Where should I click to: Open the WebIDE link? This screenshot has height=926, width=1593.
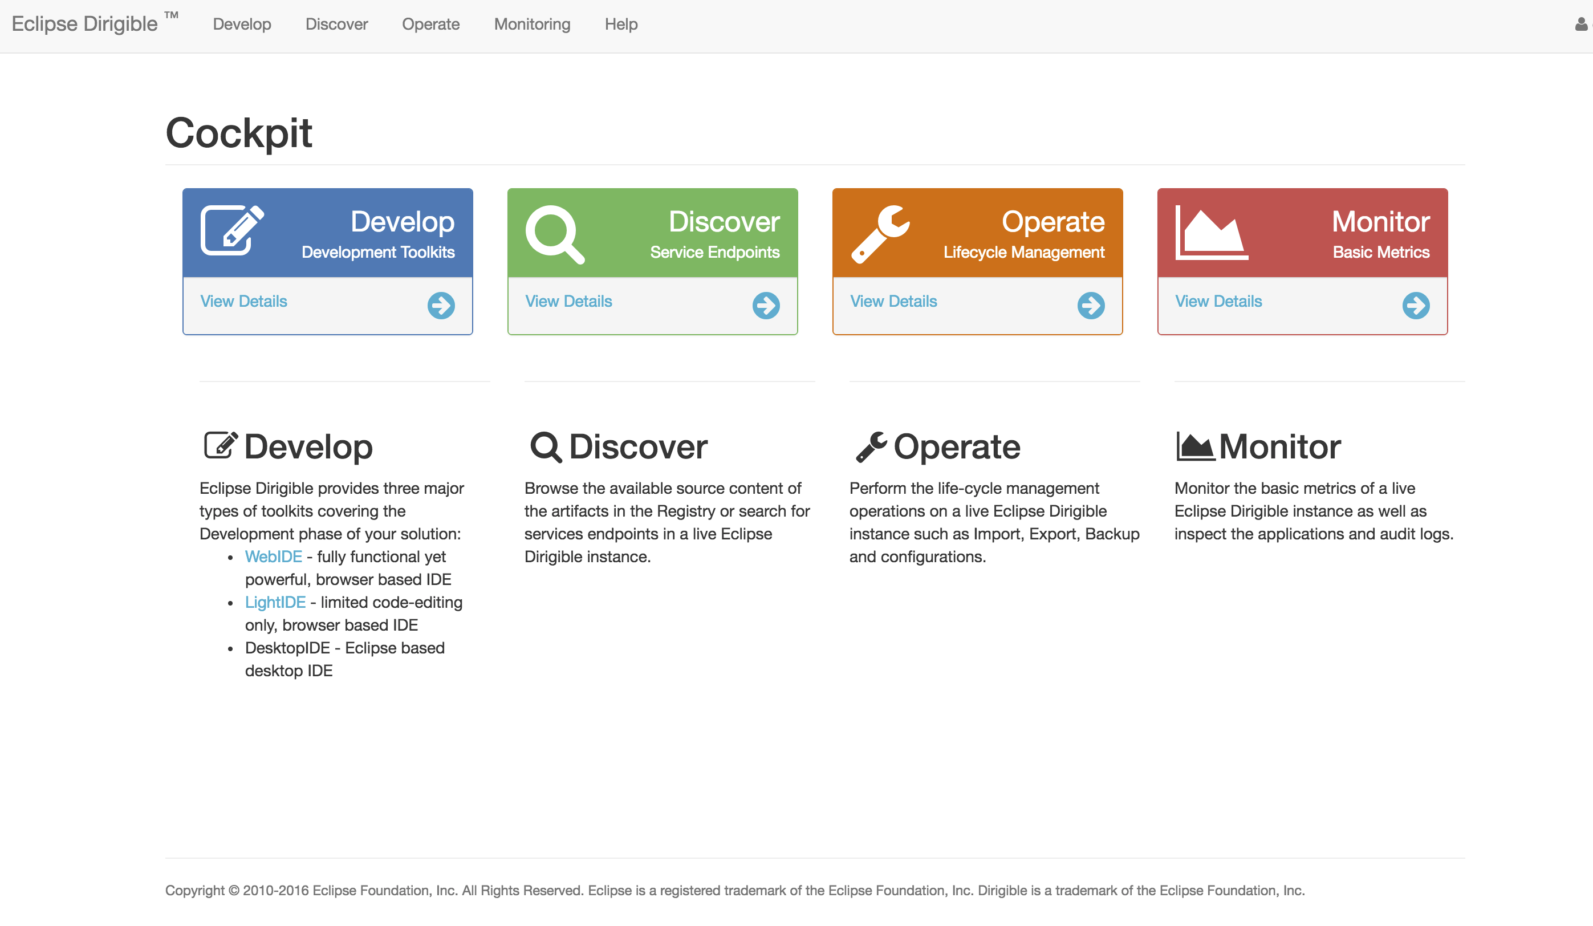click(274, 557)
